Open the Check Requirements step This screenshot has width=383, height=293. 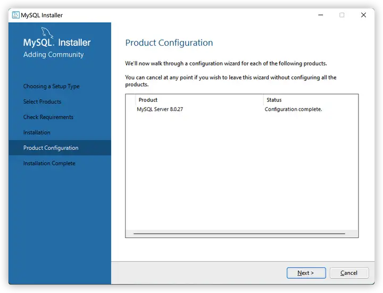tap(48, 117)
